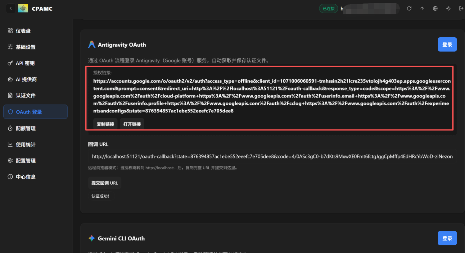
Task: Click the refresh icon in the top bar
Action: (x=409, y=8)
